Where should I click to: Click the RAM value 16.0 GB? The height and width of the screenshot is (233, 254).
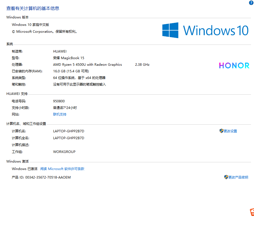coord(71,71)
